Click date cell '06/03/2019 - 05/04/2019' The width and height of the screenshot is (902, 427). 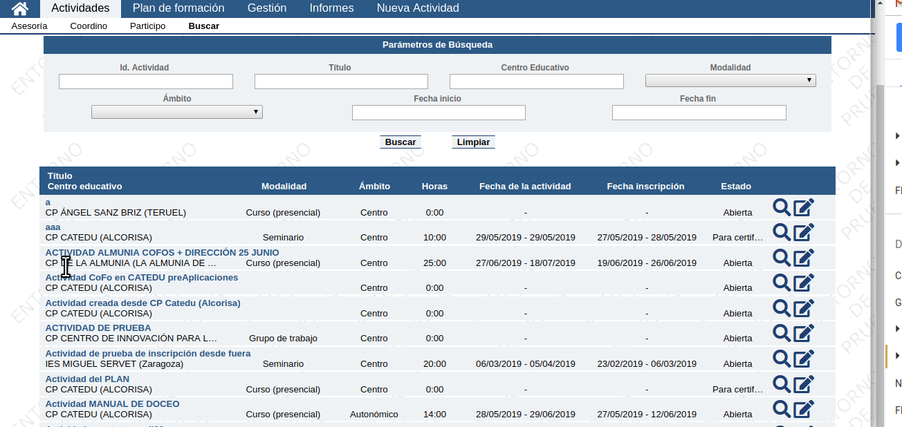coord(526,364)
